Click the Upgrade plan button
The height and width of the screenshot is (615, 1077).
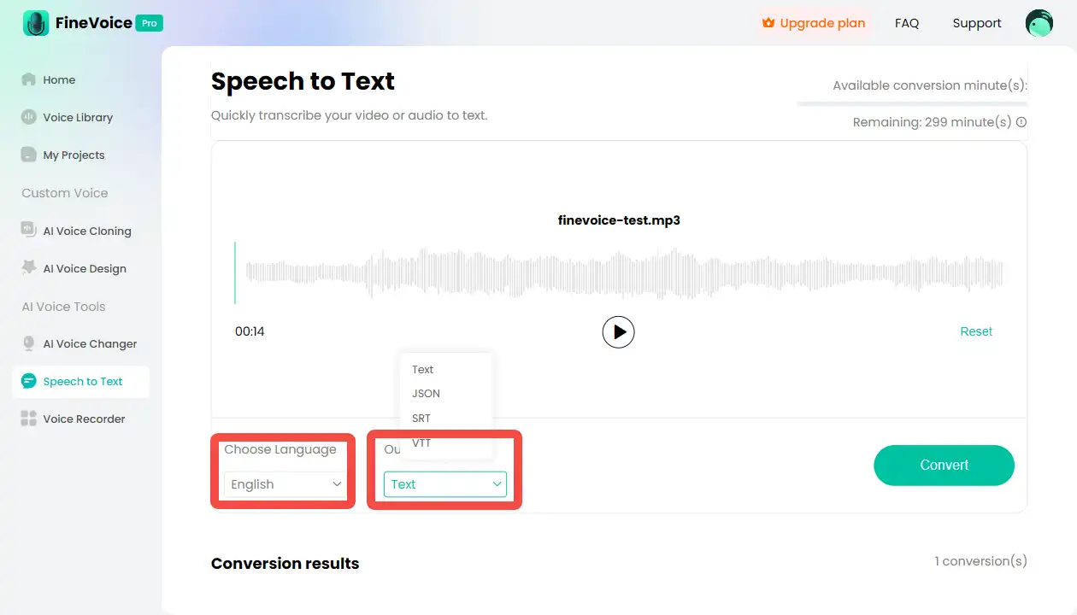(813, 23)
